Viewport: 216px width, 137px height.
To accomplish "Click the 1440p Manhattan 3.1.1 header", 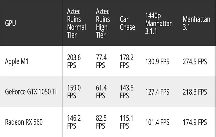I will click(159, 23).
